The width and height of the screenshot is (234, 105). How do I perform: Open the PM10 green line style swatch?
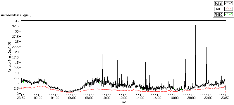coord(229,14)
